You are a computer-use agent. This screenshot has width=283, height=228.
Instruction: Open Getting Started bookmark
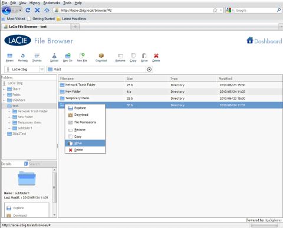click(x=41, y=19)
